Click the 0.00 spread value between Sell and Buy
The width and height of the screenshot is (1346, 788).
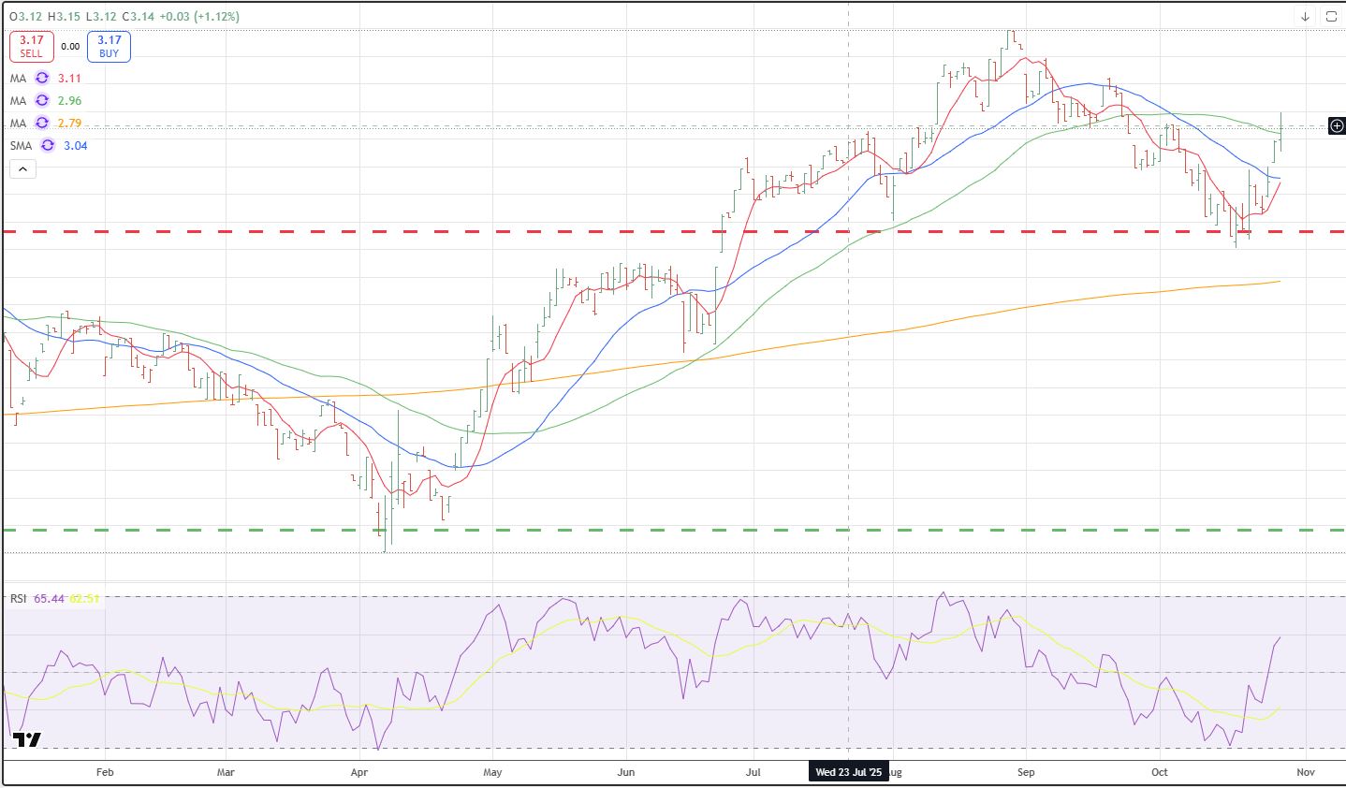[x=70, y=46]
